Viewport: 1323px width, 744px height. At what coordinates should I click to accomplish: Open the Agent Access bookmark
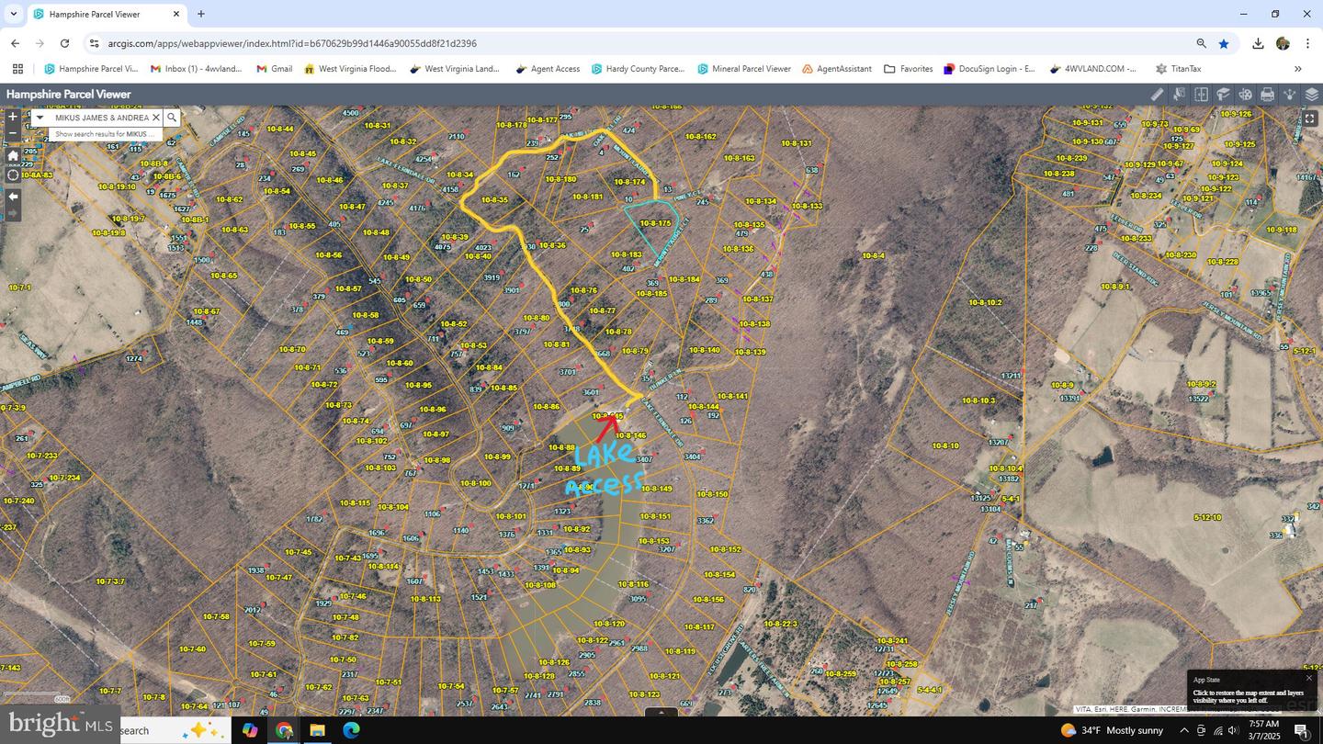point(548,69)
